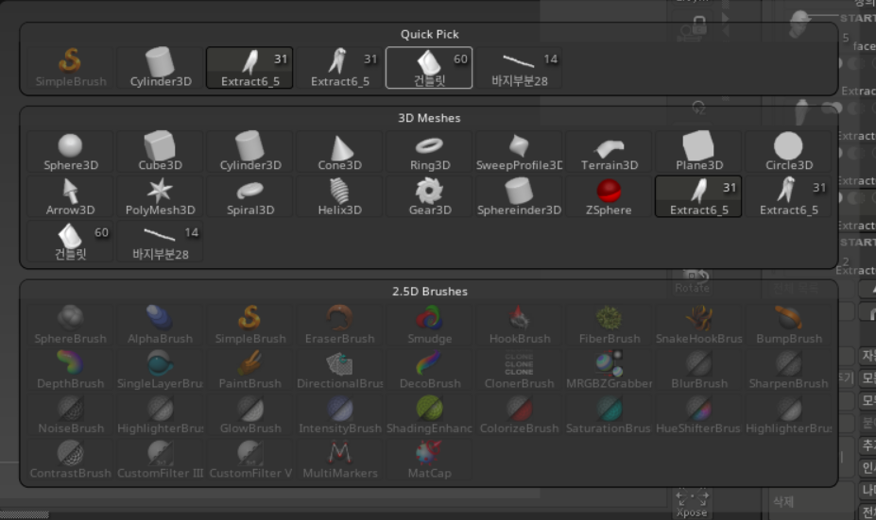The width and height of the screenshot is (876, 520).
Task: Select the HookBrush
Action: [519, 326]
